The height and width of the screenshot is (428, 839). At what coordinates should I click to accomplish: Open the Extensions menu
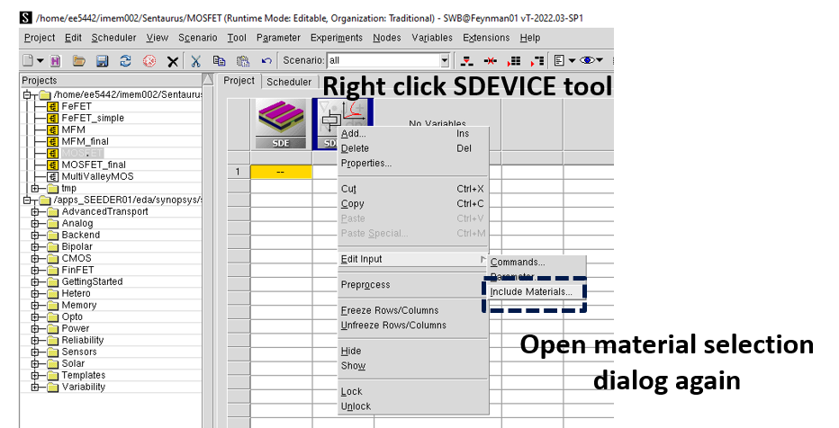(486, 38)
